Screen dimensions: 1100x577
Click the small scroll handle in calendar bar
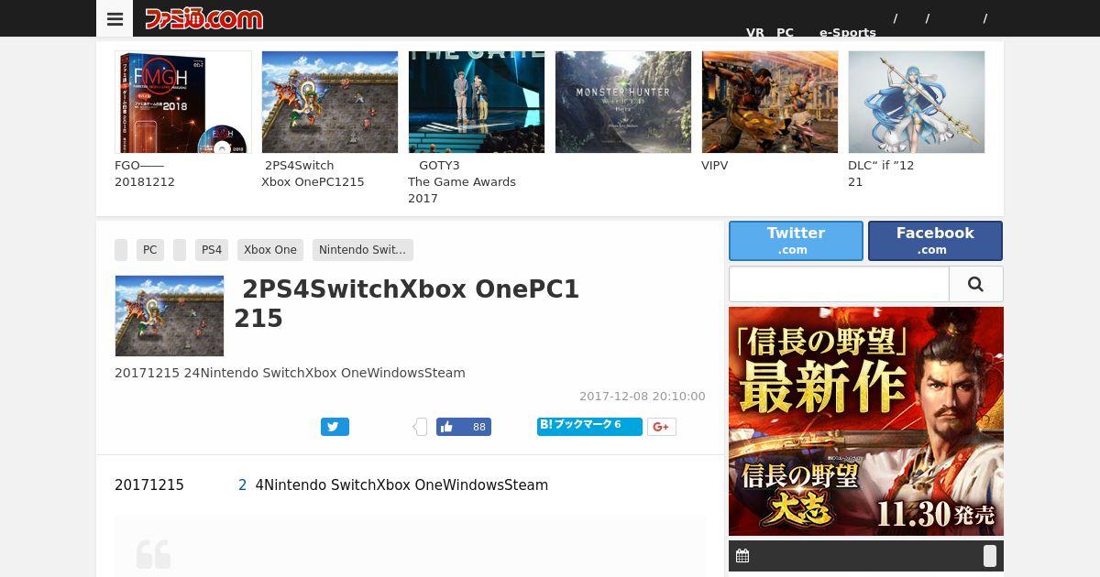(x=990, y=556)
